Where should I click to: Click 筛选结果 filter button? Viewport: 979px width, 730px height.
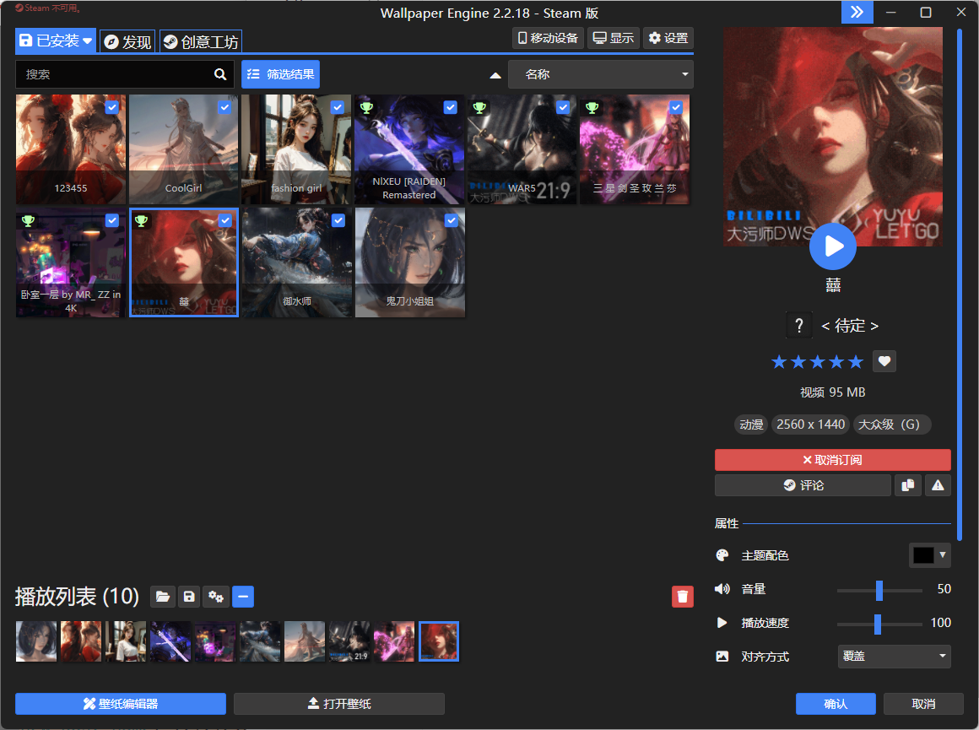pyautogui.click(x=281, y=74)
